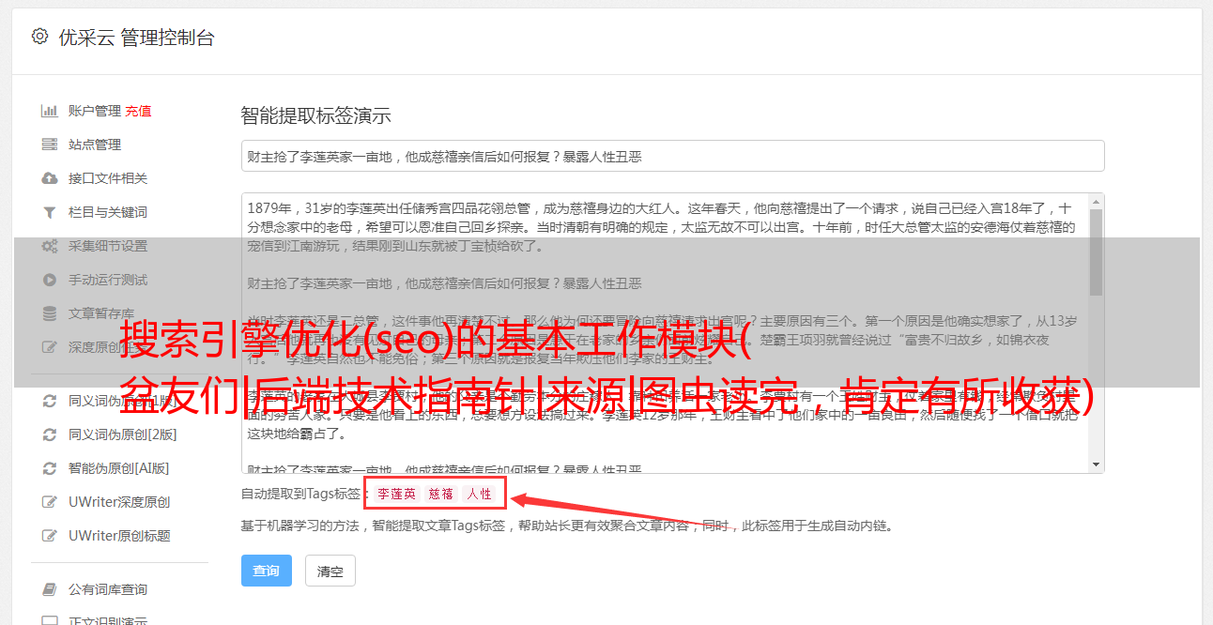Click the 自动提取到Tags标签 label

300,494
